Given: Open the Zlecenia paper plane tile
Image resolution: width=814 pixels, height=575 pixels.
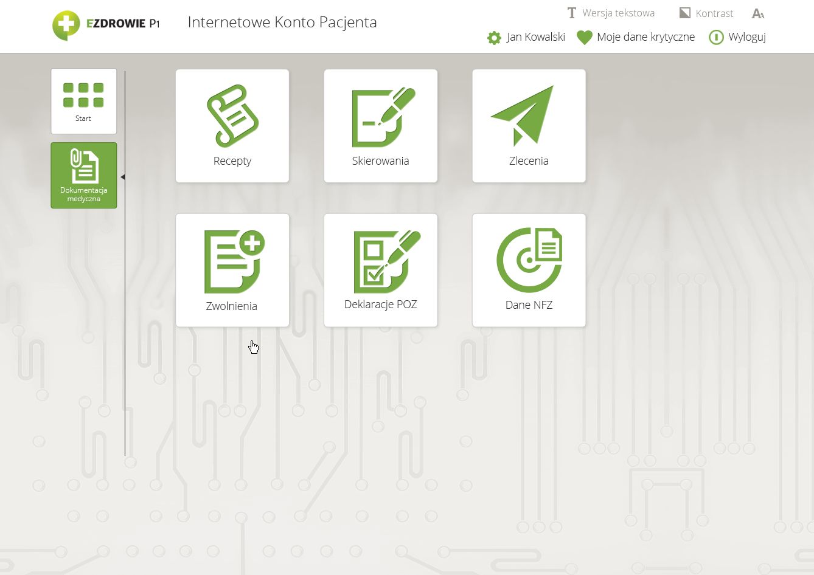Looking at the screenshot, I should click(529, 126).
